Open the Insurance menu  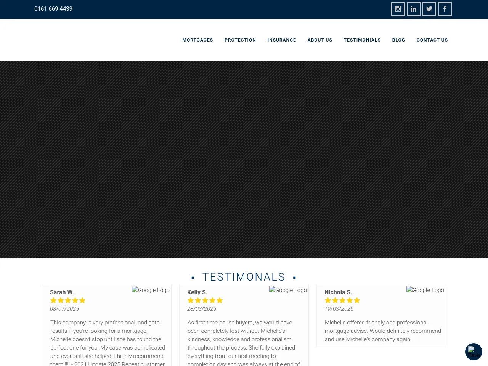(282, 40)
